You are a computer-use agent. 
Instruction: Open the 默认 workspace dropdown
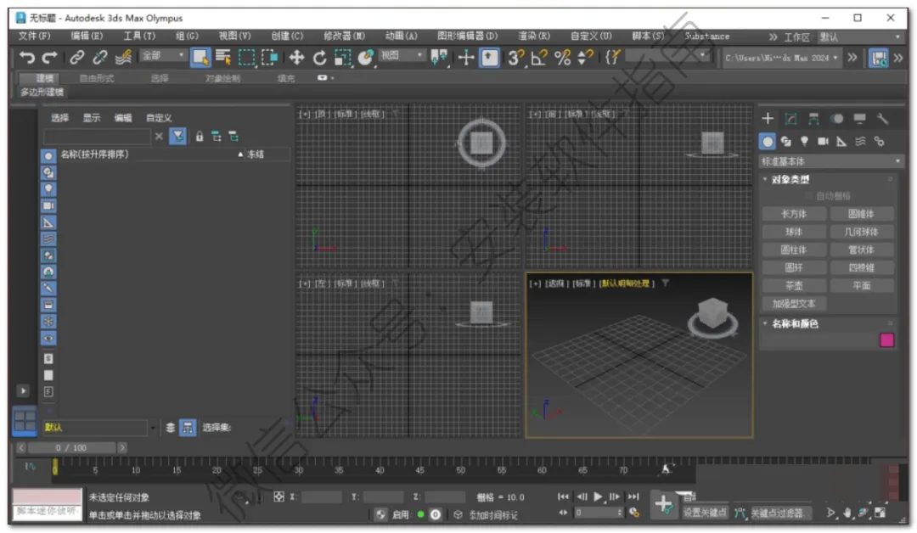[860, 36]
